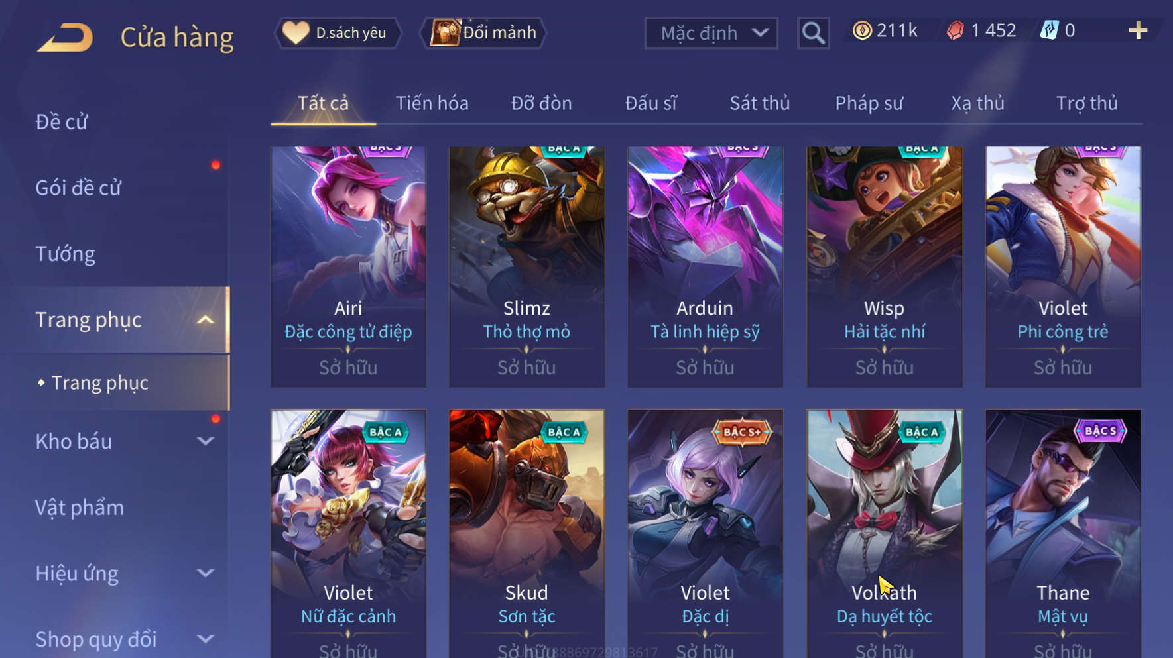This screenshot has width=1173, height=658.
Task: Select Airi Đặc công tử điệp skin
Action: pyautogui.click(x=348, y=267)
